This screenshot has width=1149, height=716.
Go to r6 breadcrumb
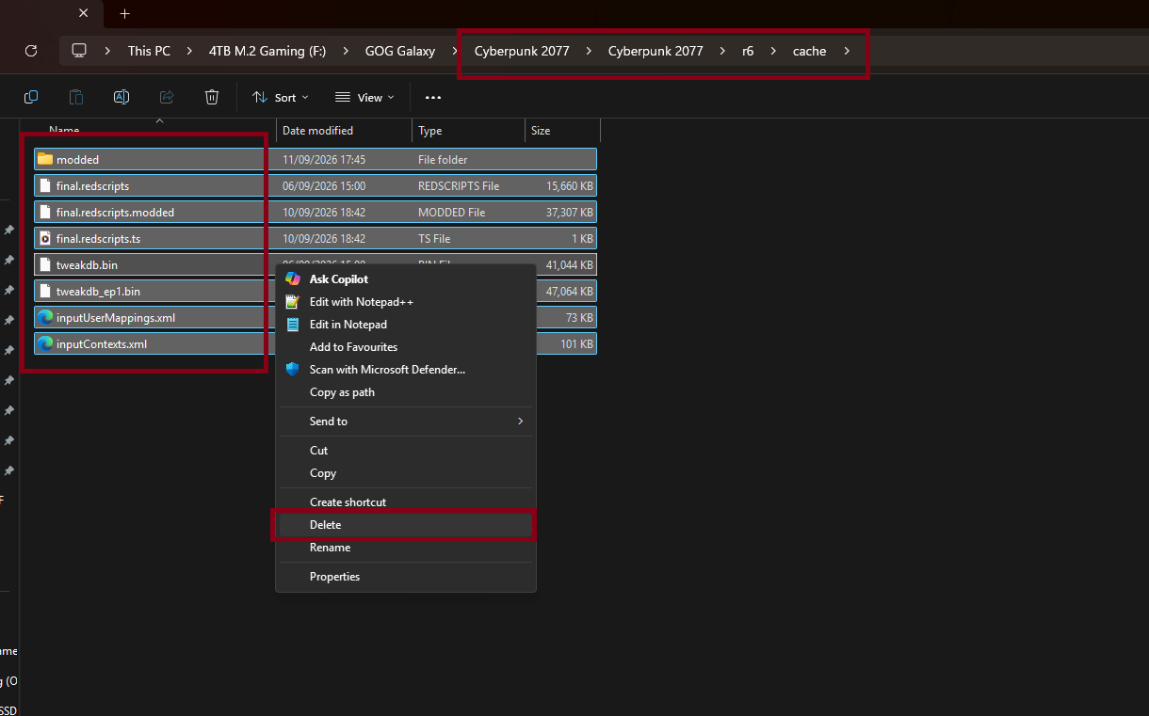pyautogui.click(x=748, y=51)
